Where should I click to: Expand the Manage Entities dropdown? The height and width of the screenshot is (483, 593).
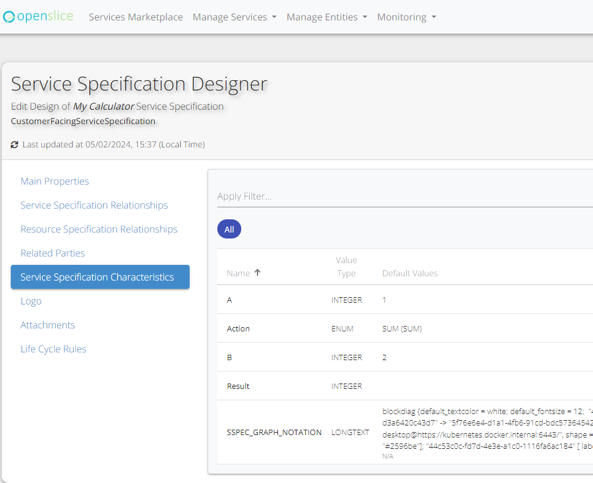(327, 17)
